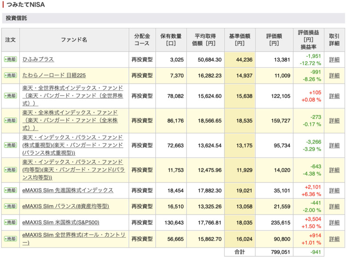View 詳細 for 楽天・全世界株式 row
The height and width of the screenshot is (257, 347).
tap(334, 96)
